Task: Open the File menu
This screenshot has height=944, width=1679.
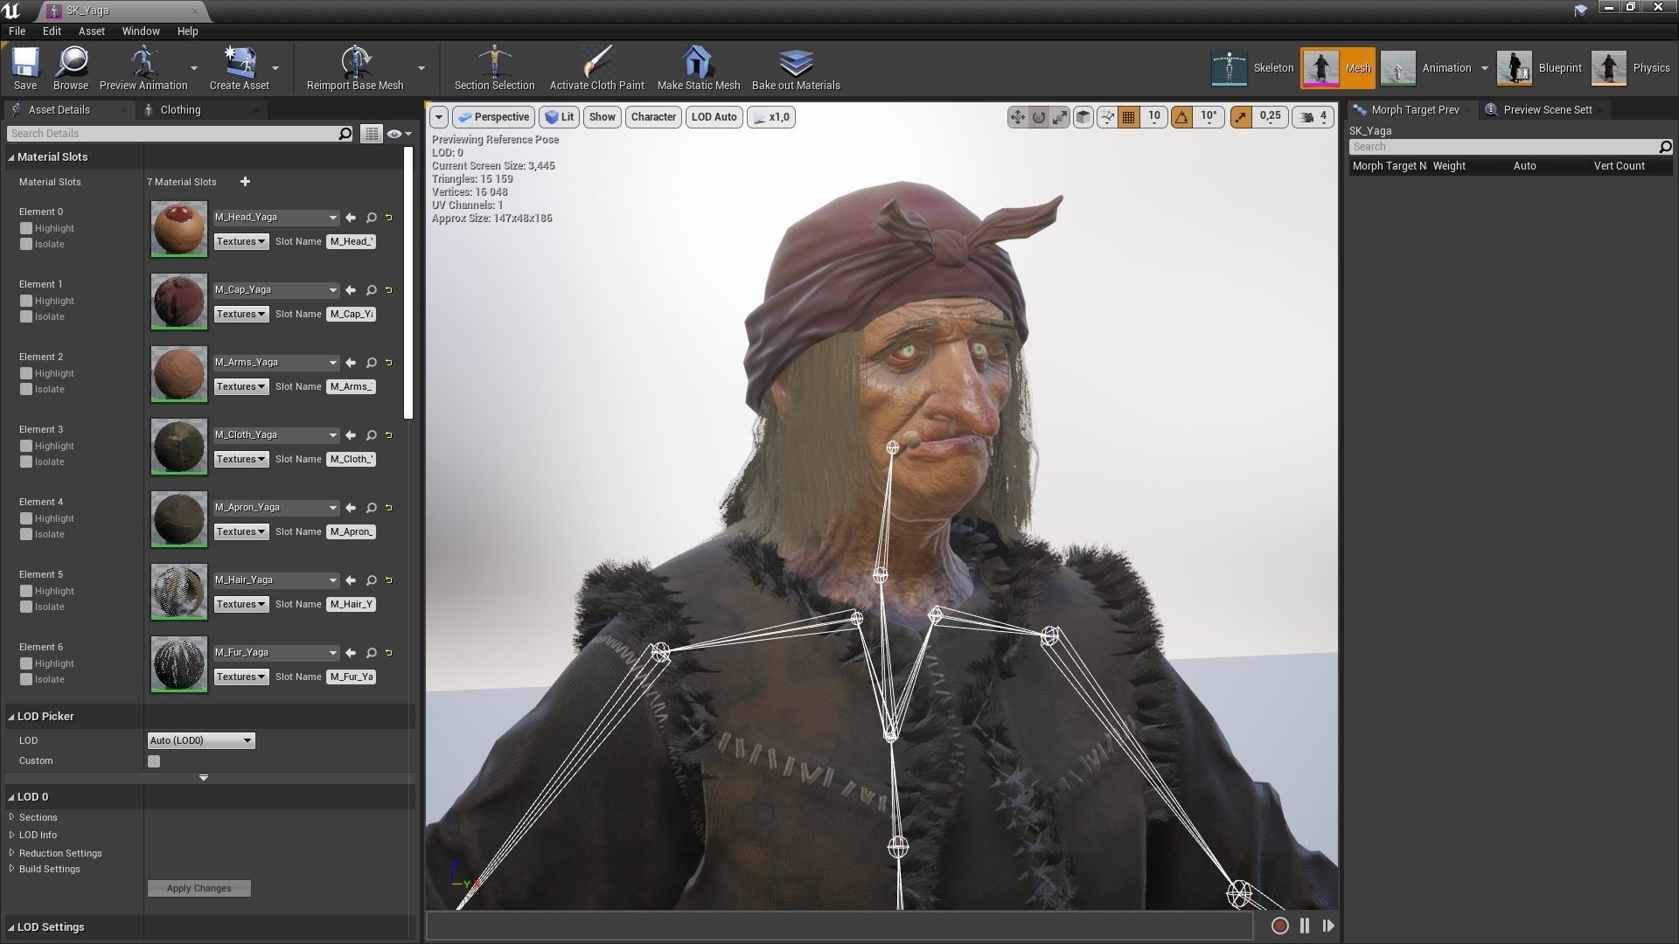Action: pyautogui.click(x=17, y=31)
